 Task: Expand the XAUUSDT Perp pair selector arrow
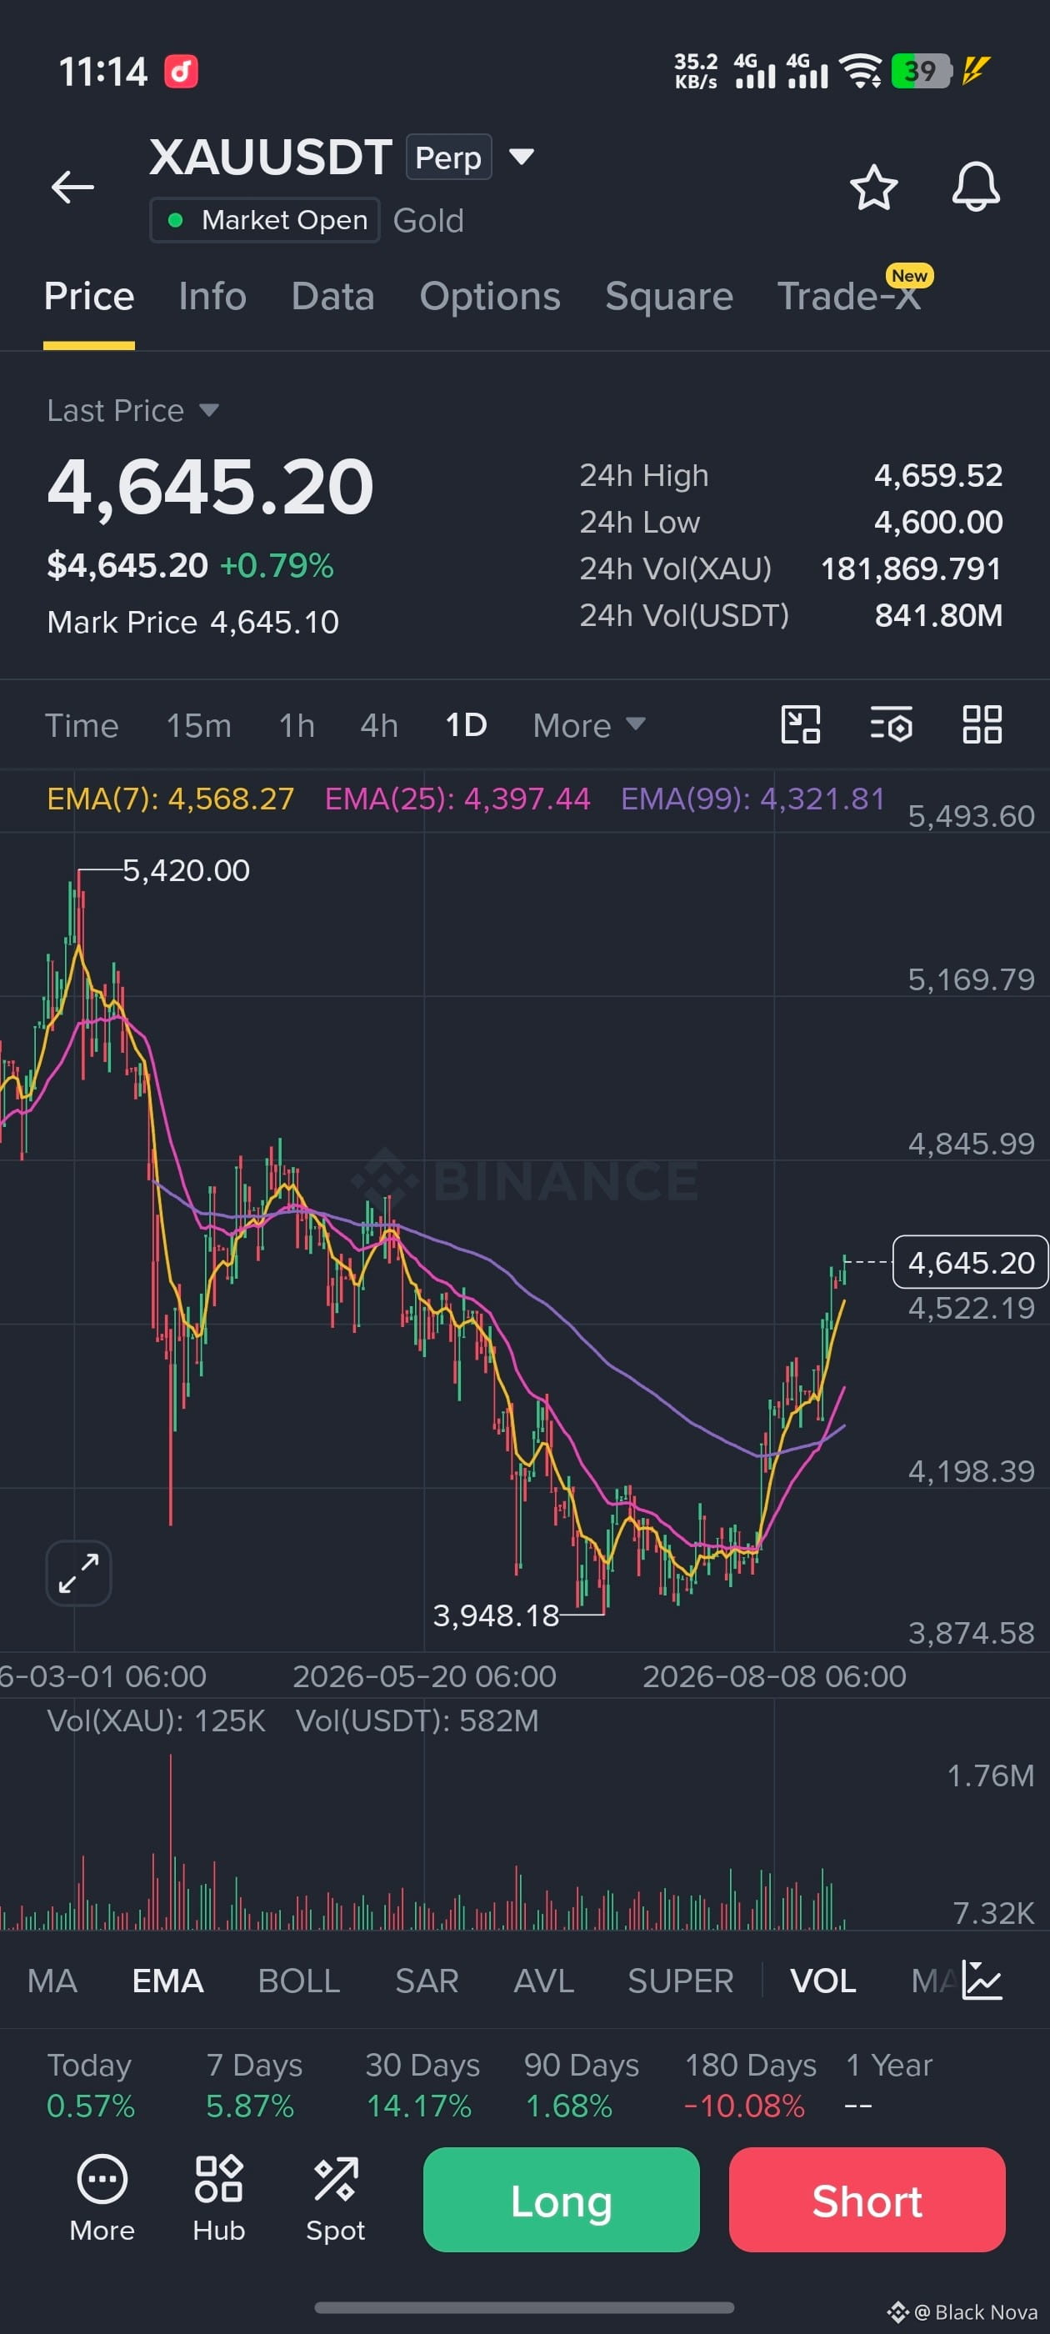point(521,157)
